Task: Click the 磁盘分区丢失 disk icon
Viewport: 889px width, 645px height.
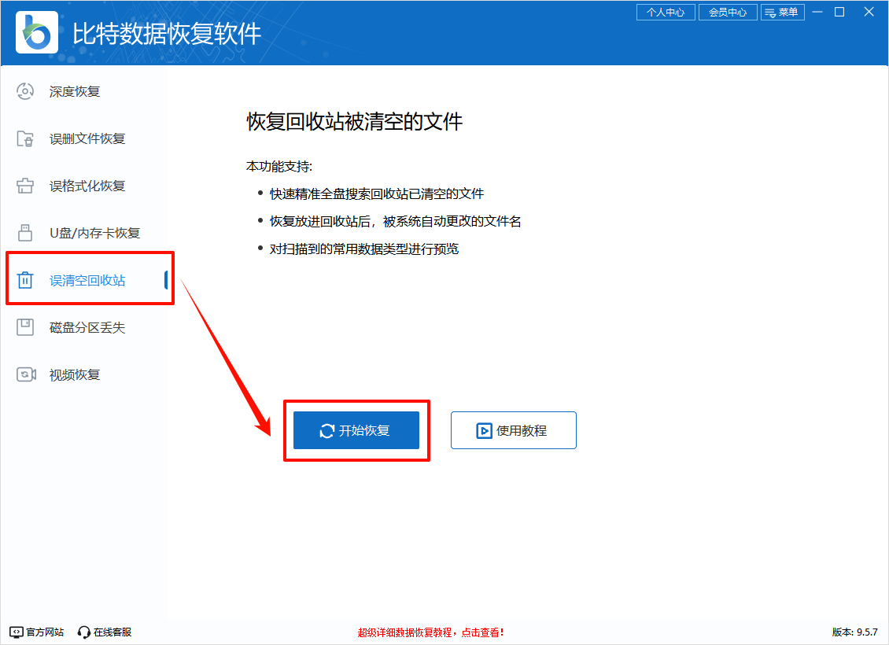Action: point(25,327)
